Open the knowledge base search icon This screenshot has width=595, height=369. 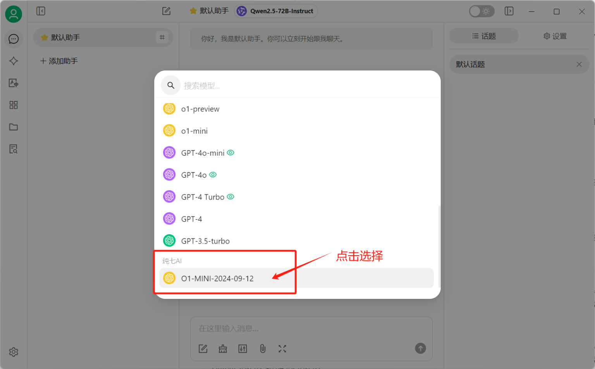point(14,149)
